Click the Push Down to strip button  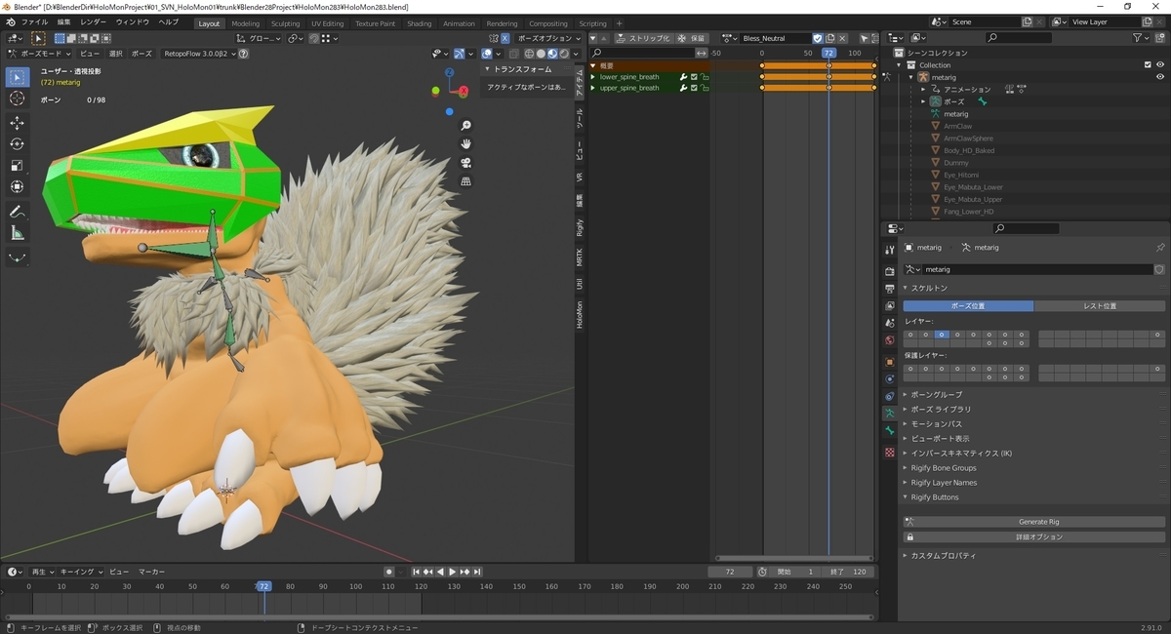tap(644, 38)
